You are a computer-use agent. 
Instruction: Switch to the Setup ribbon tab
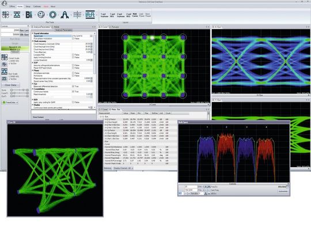(x=28, y=6)
